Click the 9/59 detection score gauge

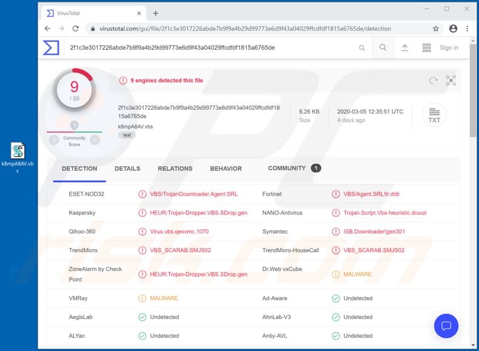[x=74, y=90]
